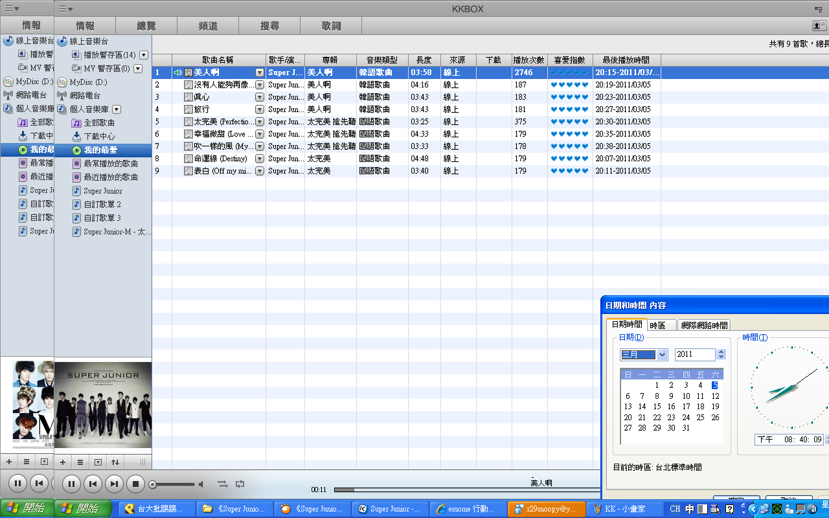Click the song progress bar

tap(453, 490)
